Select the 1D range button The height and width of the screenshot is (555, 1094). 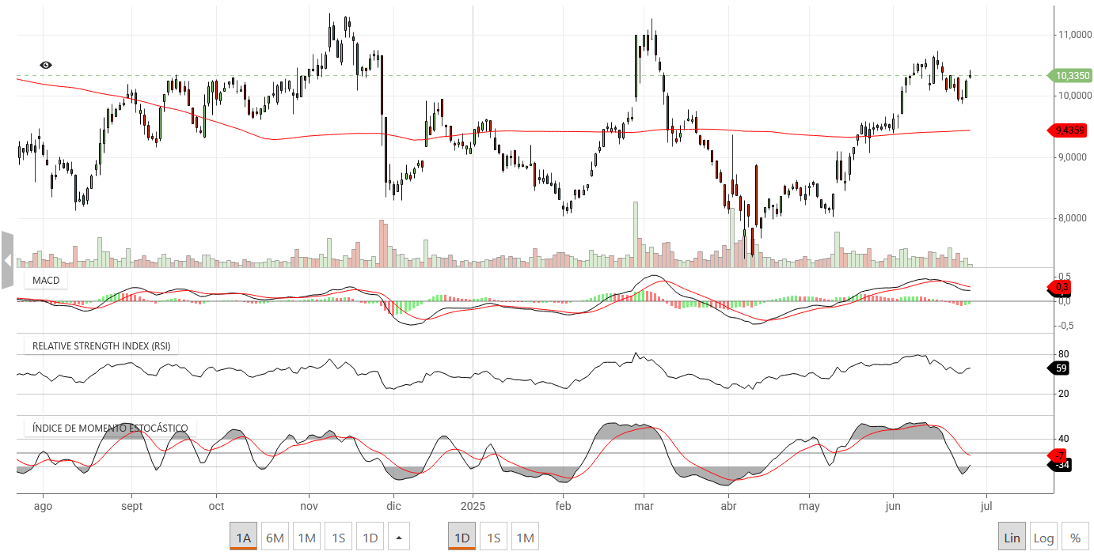[370, 538]
